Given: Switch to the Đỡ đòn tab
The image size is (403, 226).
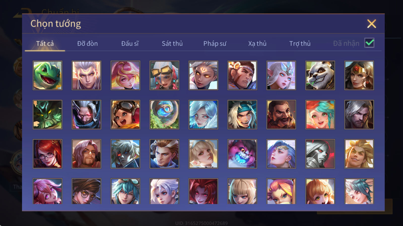Looking at the screenshot, I should point(87,43).
